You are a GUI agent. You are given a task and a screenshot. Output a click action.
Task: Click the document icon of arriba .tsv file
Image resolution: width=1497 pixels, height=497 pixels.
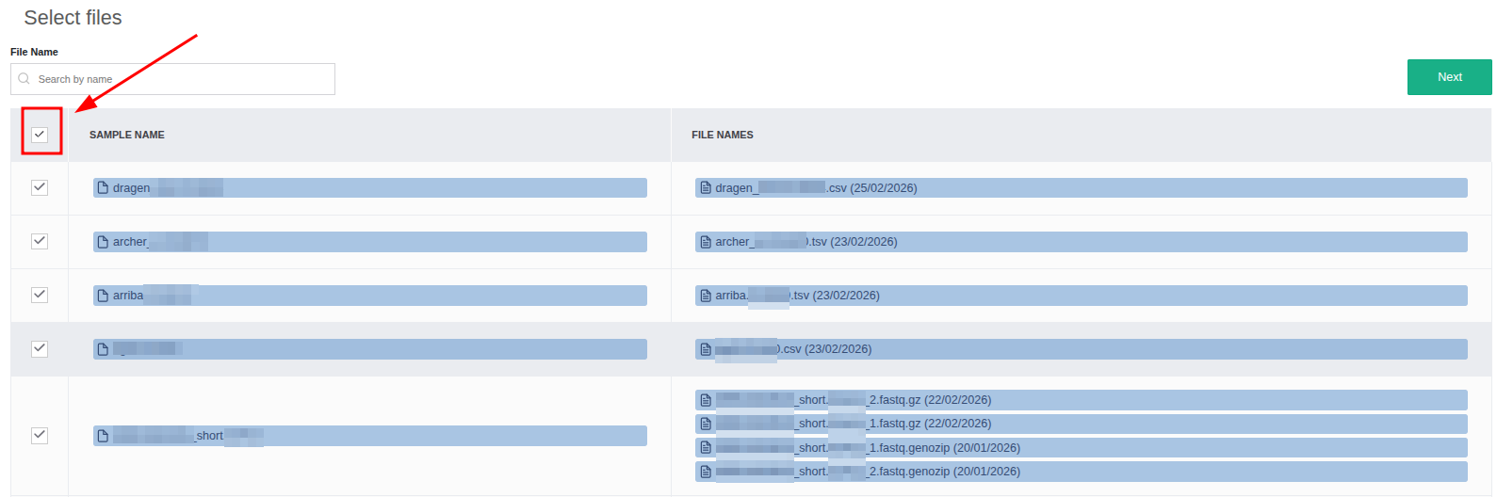pyautogui.click(x=706, y=296)
